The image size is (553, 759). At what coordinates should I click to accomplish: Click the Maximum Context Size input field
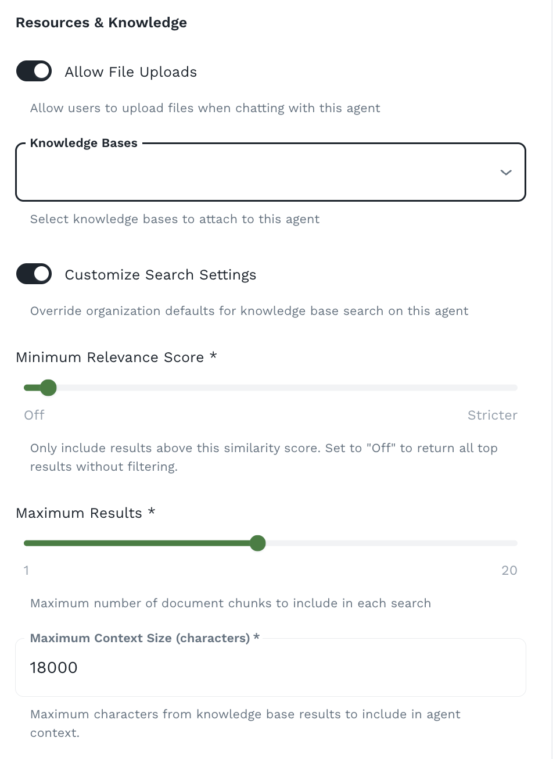point(270,667)
